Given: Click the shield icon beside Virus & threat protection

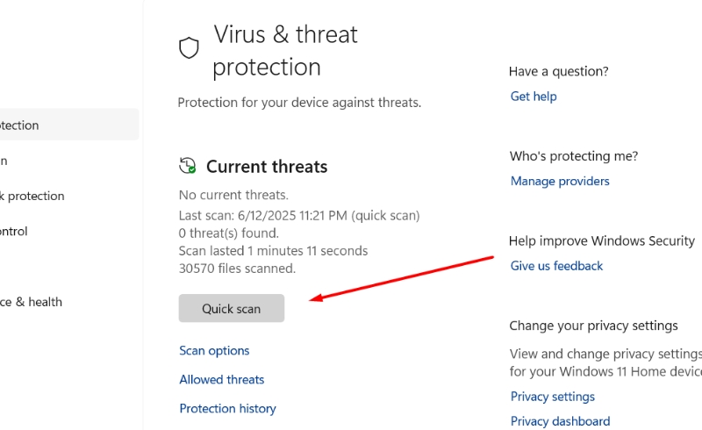Looking at the screenshot, I should point(189,47).
